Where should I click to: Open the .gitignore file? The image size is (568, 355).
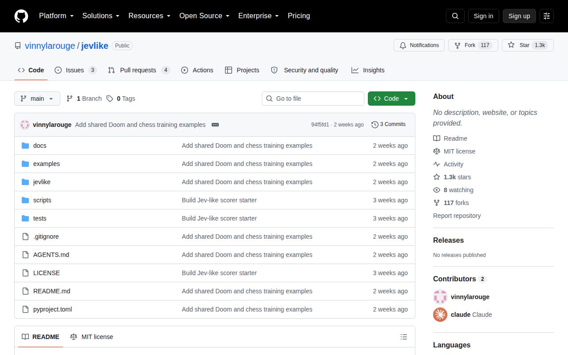point(46,237)
